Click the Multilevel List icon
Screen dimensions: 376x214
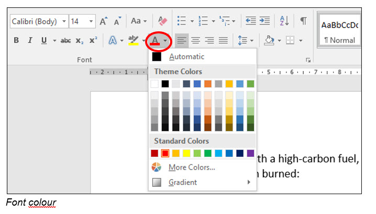(225, 21)
